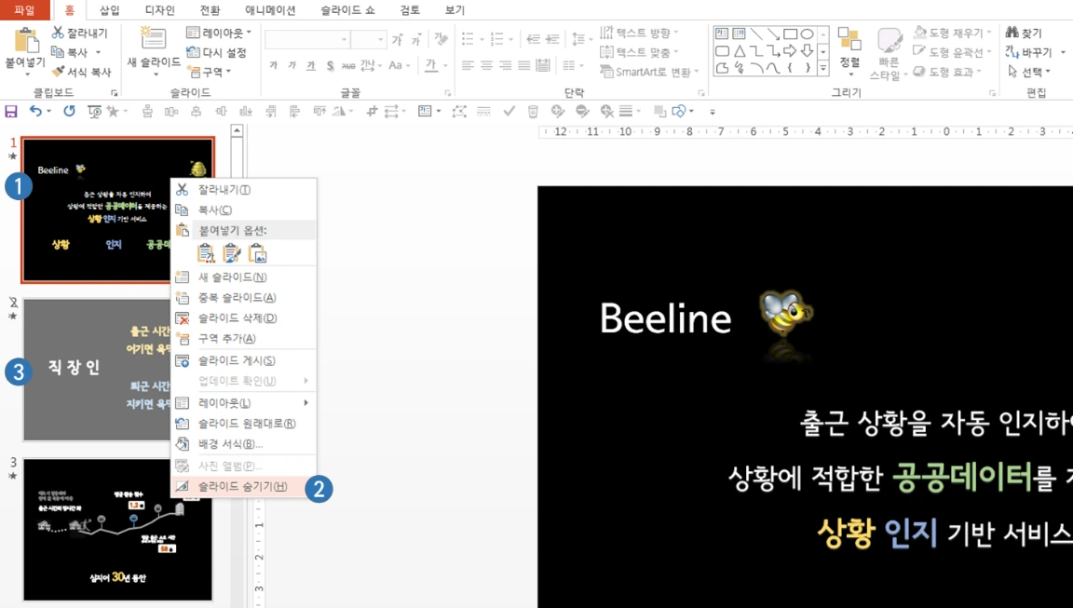
Task: Choose 잘라내기 in the context menu
Action: pyautogui.click(x=243, y=189)
